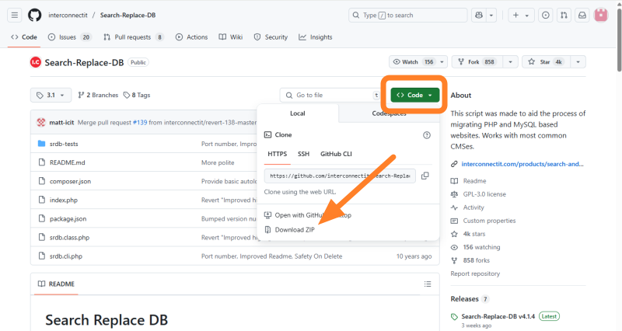The image size is (622, 331).
Task: Click the plus create new button
Action: point(515,15)
